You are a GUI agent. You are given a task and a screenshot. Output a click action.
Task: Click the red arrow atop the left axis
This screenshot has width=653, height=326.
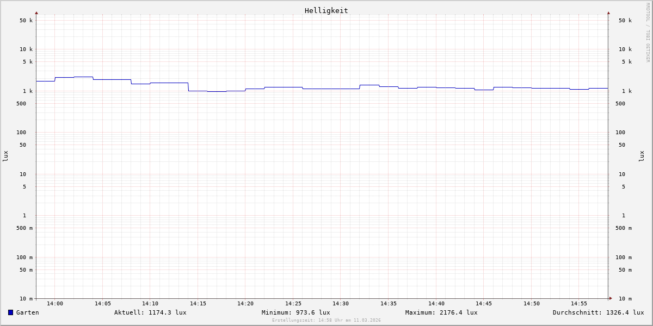[x=36, y=12]
